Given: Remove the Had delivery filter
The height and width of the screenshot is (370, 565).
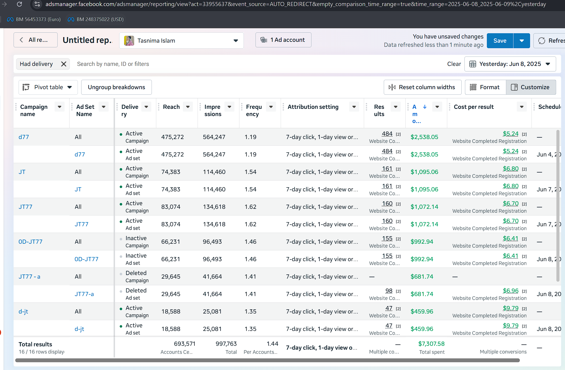Looking at the screenshot, I should click(64, 64).
